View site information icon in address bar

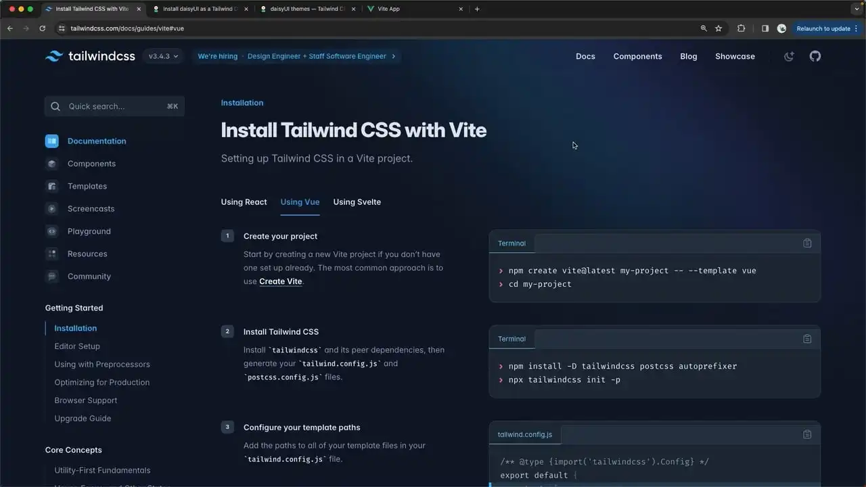62,28
